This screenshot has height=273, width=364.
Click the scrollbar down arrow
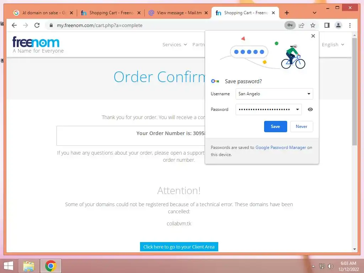pos(354,249)
